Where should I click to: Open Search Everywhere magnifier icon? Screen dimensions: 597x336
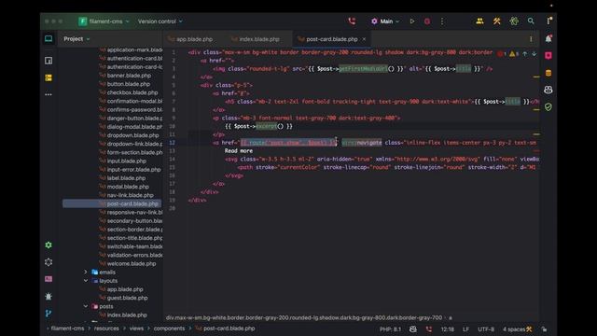click(x=531, y=21)
